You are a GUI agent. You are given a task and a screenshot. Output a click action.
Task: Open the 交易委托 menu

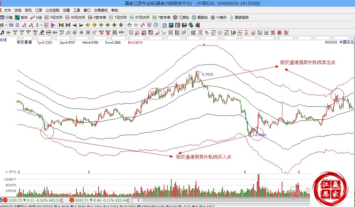click(x=101, y=10)
